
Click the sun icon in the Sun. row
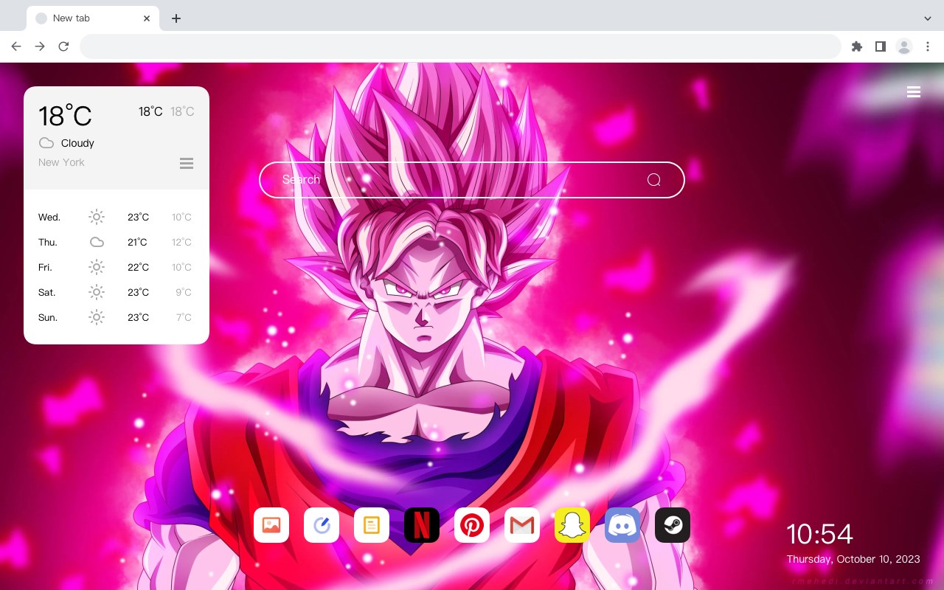click(97, 317)
